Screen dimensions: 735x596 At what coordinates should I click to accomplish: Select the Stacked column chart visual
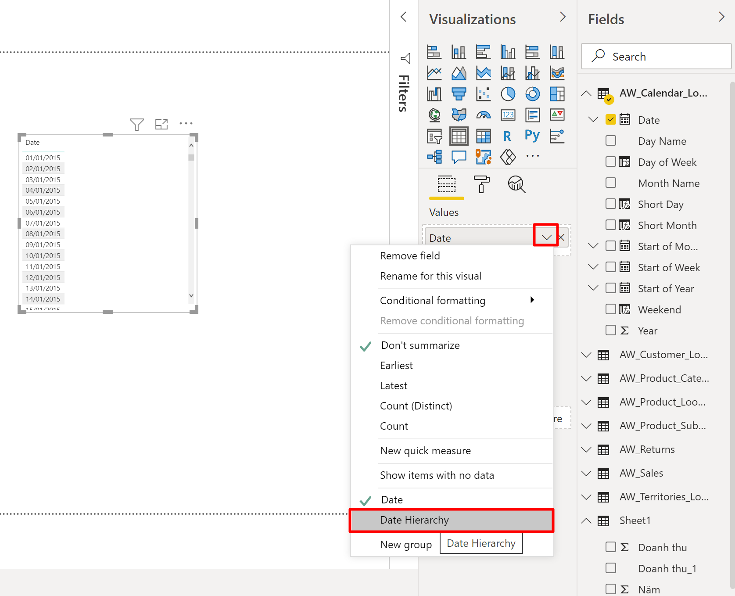(x=459, y=52)
